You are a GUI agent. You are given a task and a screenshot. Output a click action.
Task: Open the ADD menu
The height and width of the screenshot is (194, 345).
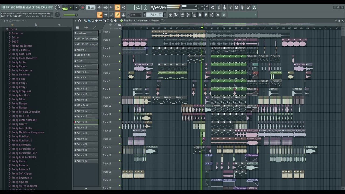click(x=13, y=7)
